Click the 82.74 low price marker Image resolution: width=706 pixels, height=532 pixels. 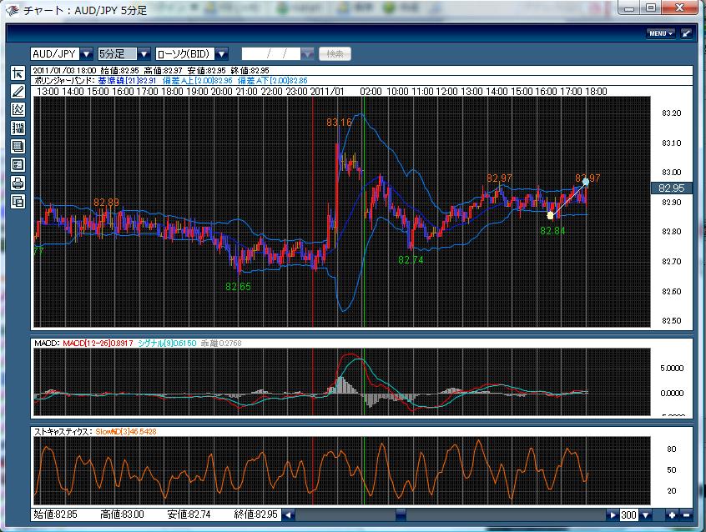click(x=411, y=259)
